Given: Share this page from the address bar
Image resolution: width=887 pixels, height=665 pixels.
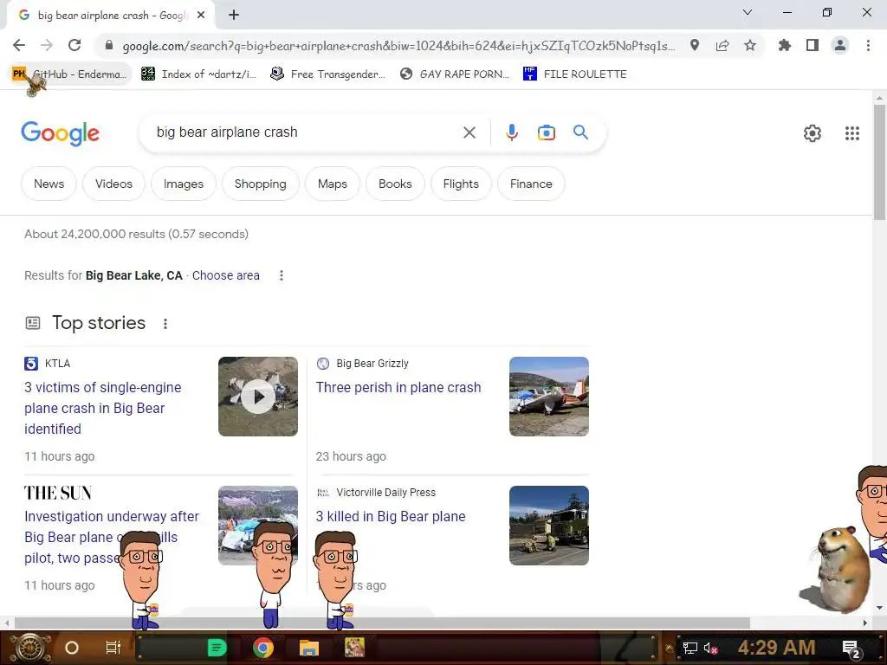Looking at the screenshot, I should (x=722, y=45).
